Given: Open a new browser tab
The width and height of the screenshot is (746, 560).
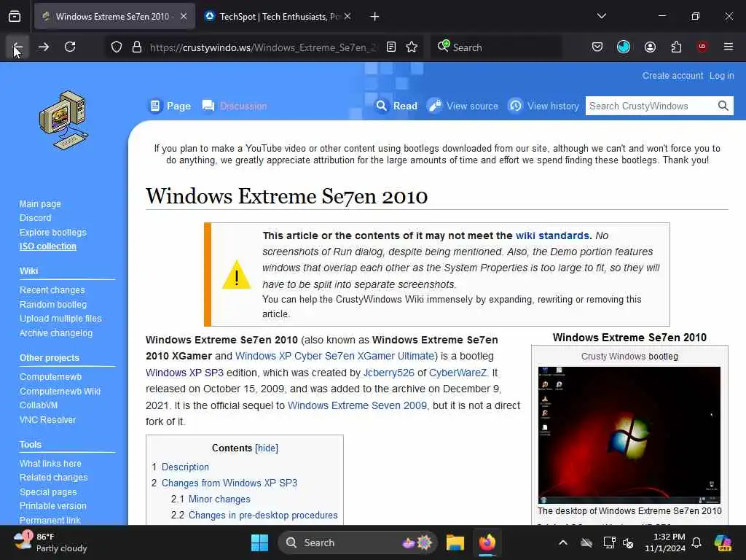Looking at the screenshot, I should point(375,17).
